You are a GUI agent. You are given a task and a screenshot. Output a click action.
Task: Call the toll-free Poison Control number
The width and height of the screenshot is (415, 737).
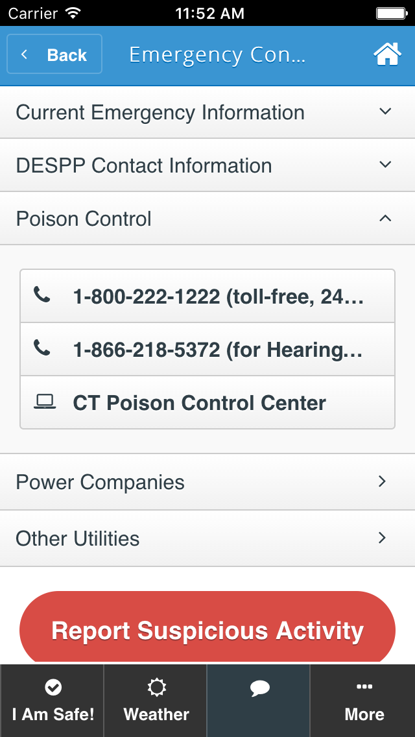(207, 296)
